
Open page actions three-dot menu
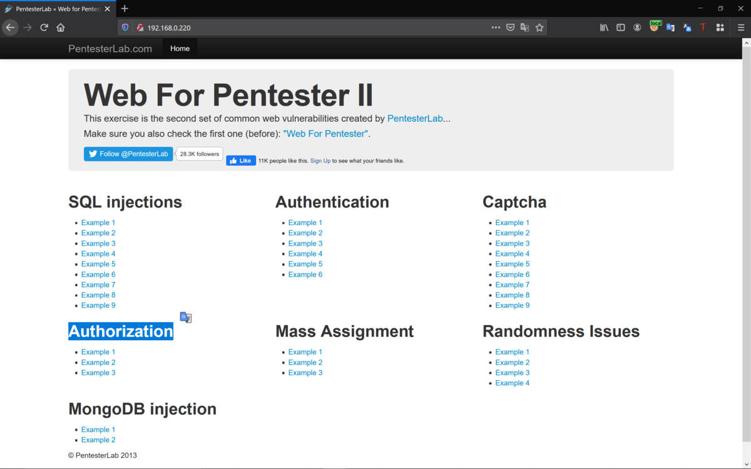point(496,28)
